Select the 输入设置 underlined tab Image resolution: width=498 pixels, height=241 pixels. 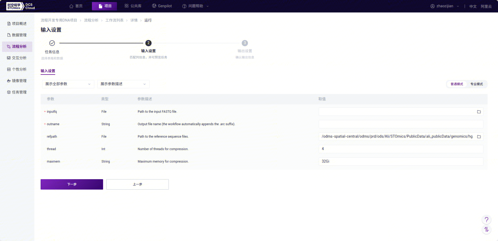[48, 71]
